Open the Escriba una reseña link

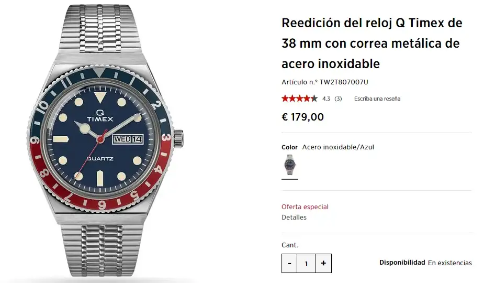click(377, 99)
